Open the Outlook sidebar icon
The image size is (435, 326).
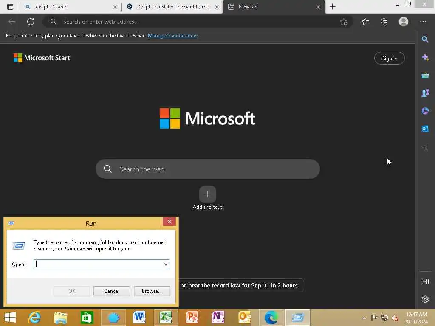point(425,129)
